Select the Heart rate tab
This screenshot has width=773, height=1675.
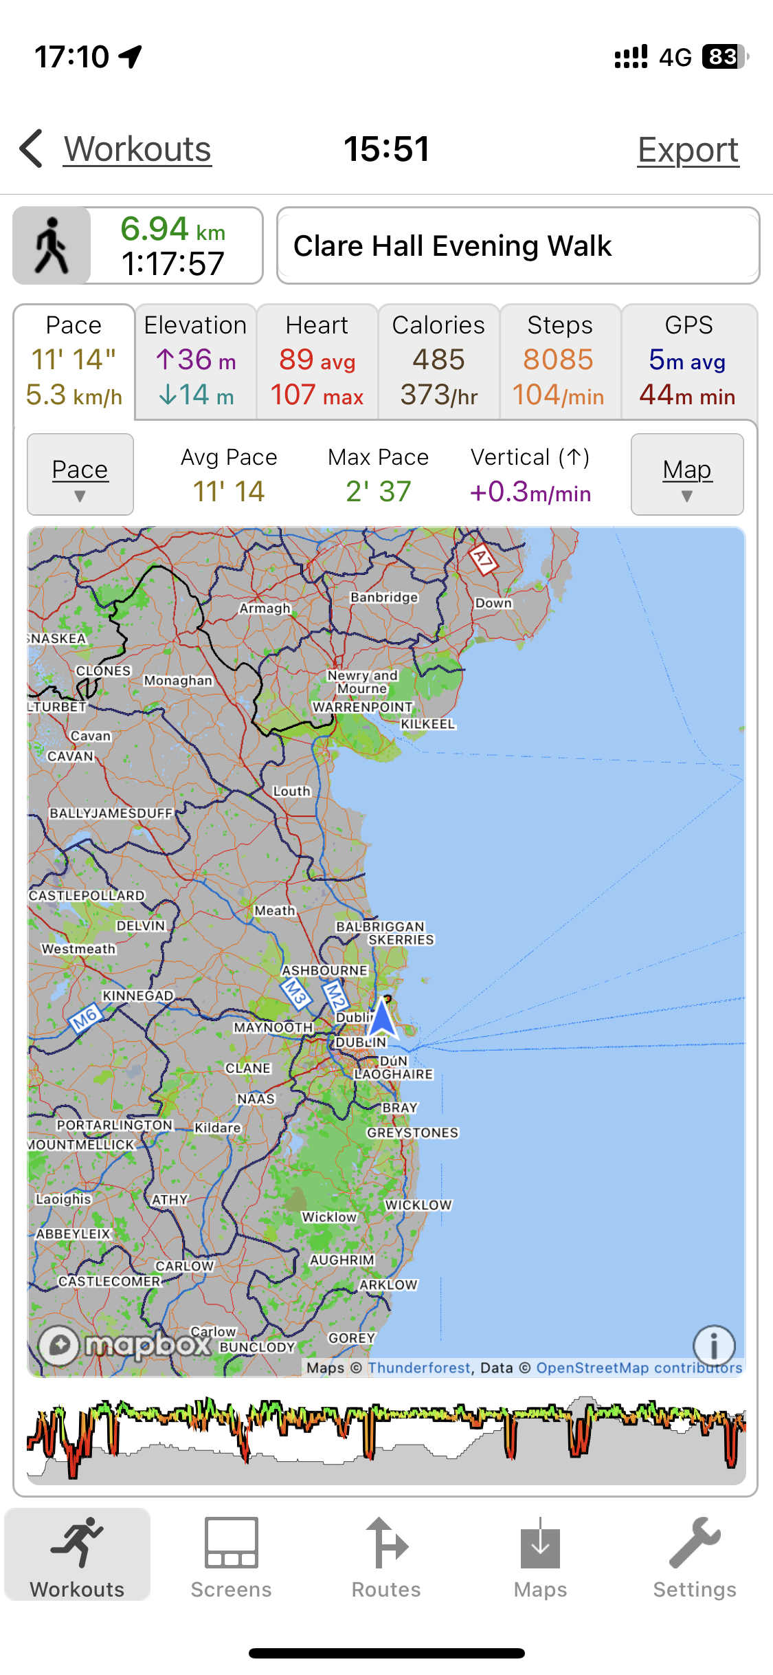click(317, 361)
